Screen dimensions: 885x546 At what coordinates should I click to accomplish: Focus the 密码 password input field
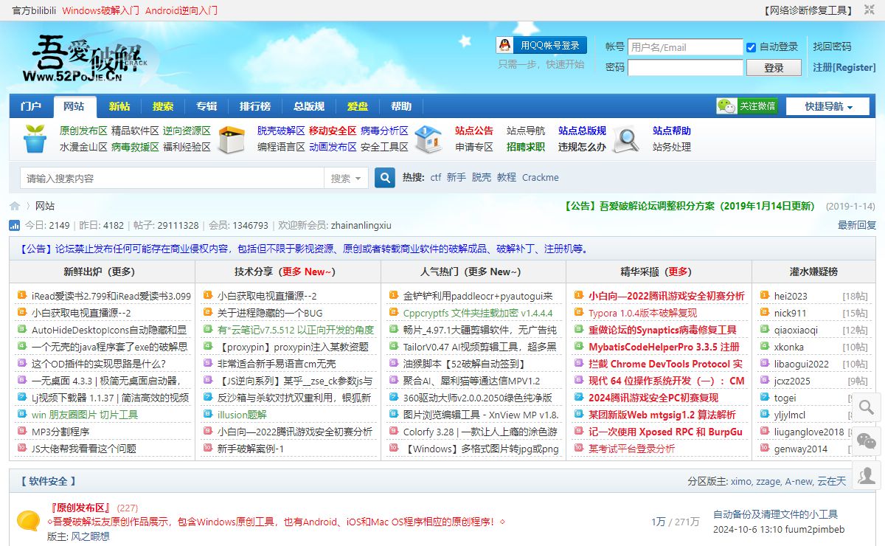click(x=685, y=68)
